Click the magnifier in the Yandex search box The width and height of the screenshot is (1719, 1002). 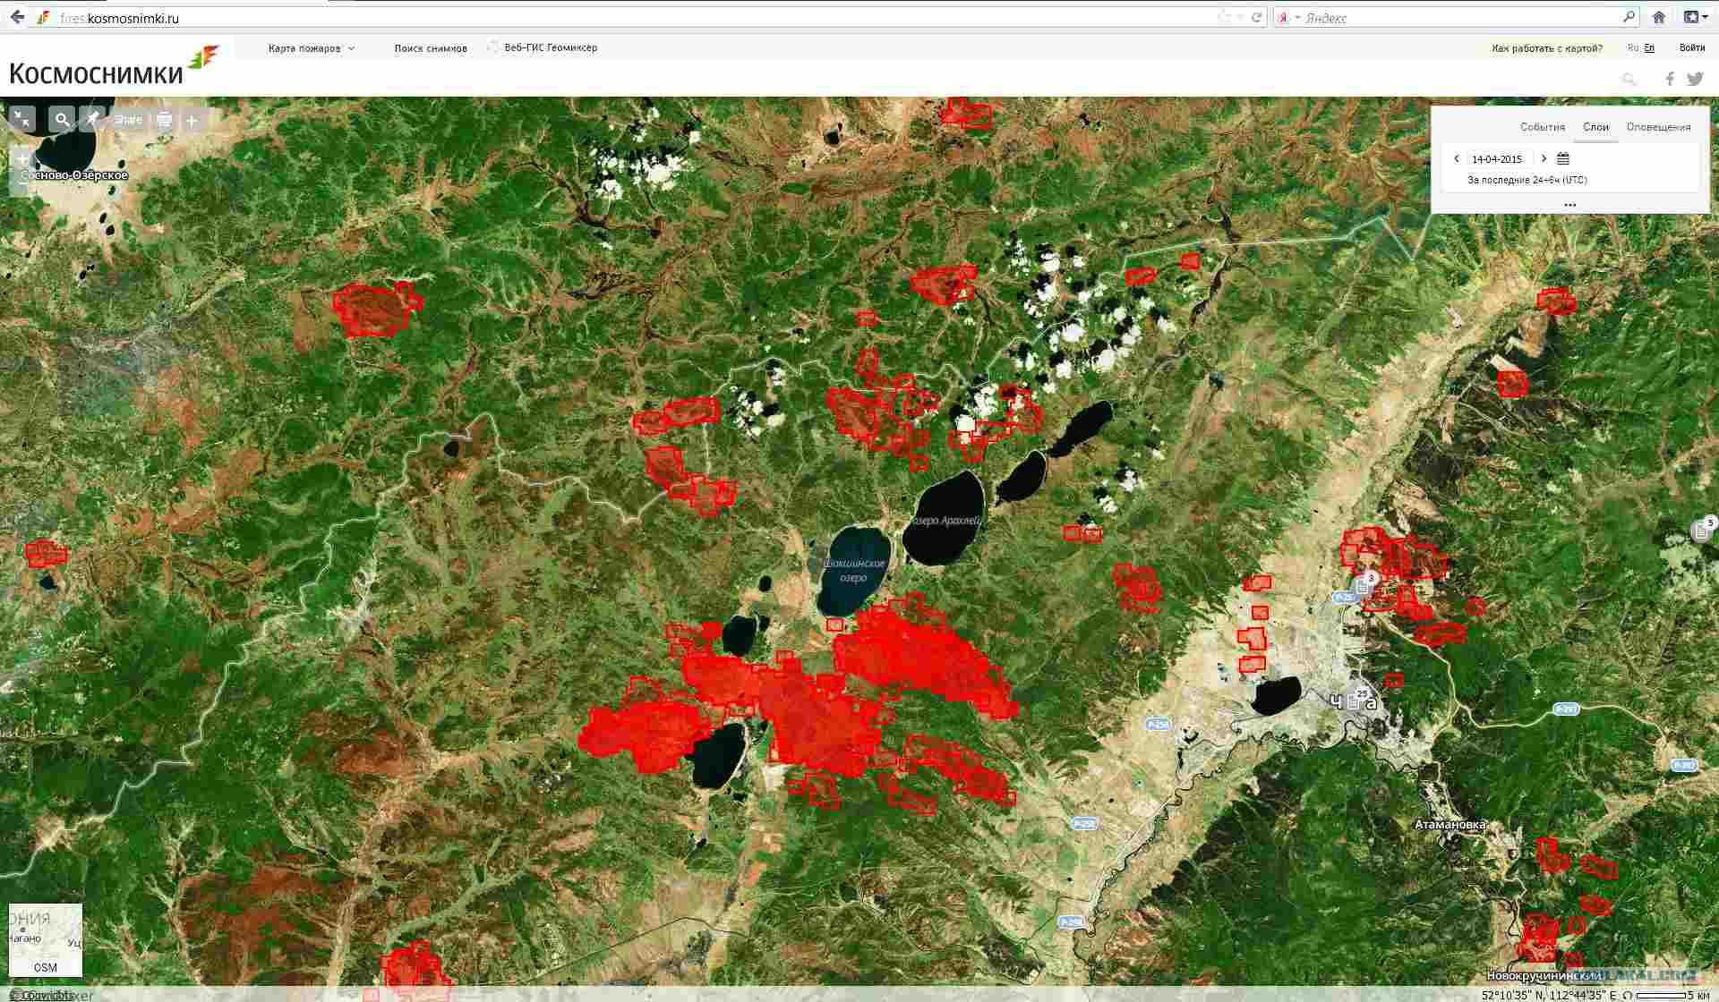[1629, 17]
